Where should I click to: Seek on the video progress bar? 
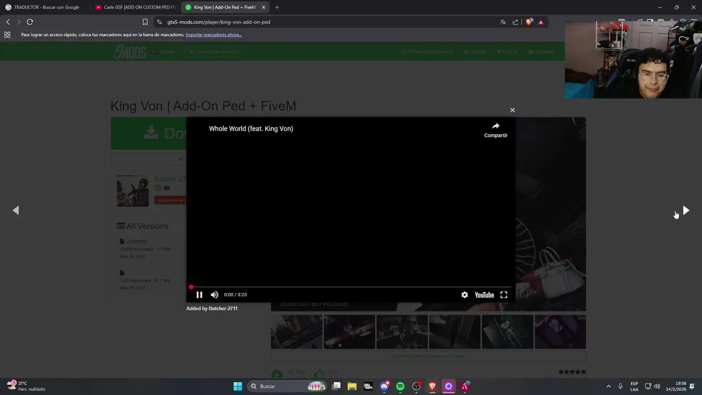[350, 287]
